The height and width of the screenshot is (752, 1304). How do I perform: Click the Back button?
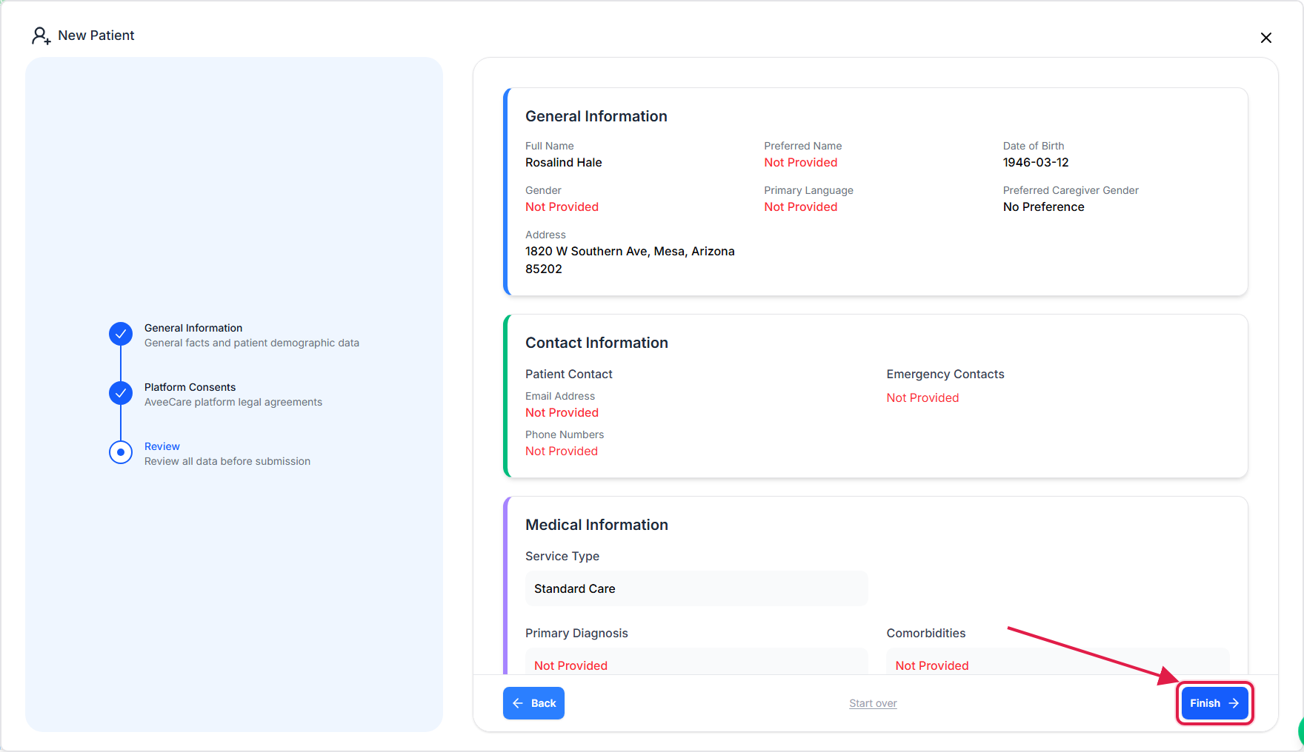[x=533, y=703]
